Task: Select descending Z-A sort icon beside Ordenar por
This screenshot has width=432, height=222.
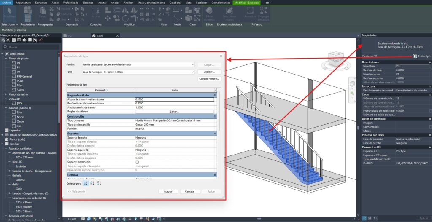Action: 100,183
